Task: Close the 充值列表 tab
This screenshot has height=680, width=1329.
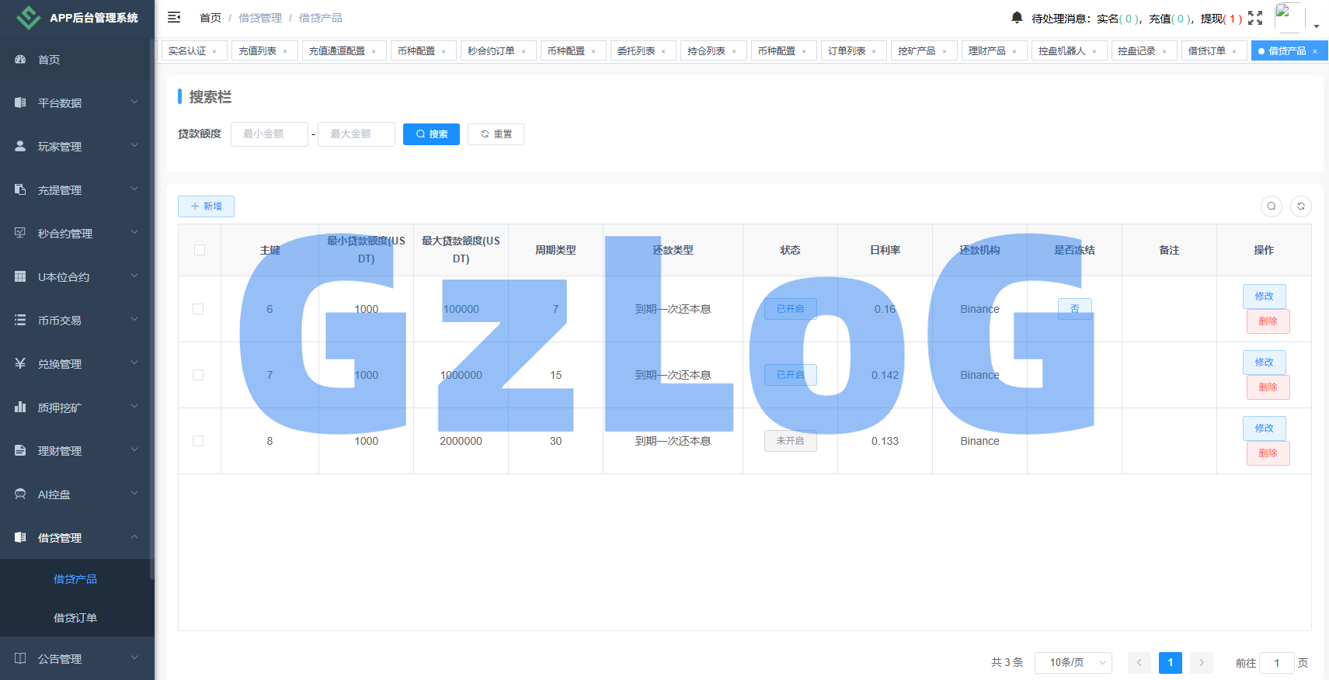Action: click(x=285, y=51)
